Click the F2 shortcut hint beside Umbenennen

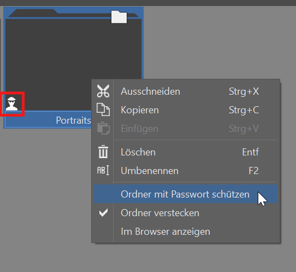pyautogui.click(x=253, y=171)
